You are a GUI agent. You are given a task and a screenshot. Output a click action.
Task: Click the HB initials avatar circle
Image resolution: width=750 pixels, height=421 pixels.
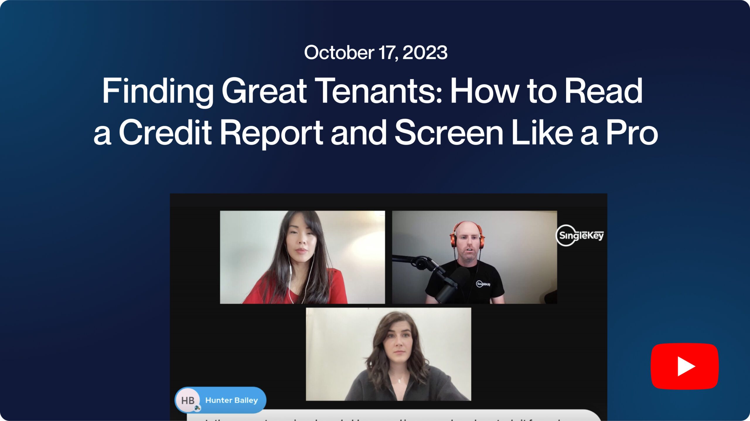point(188,400)
